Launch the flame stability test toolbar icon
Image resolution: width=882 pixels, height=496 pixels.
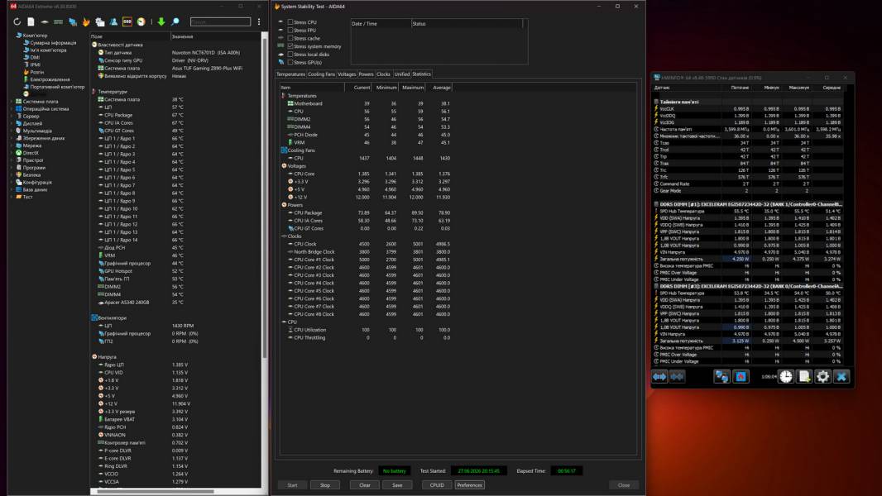[86, 22]
